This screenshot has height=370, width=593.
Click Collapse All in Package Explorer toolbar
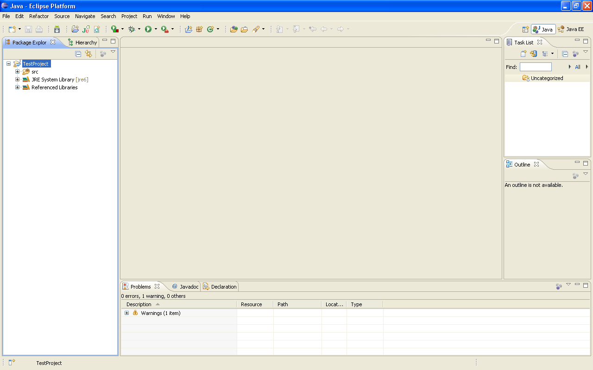[x=78, y=54]
